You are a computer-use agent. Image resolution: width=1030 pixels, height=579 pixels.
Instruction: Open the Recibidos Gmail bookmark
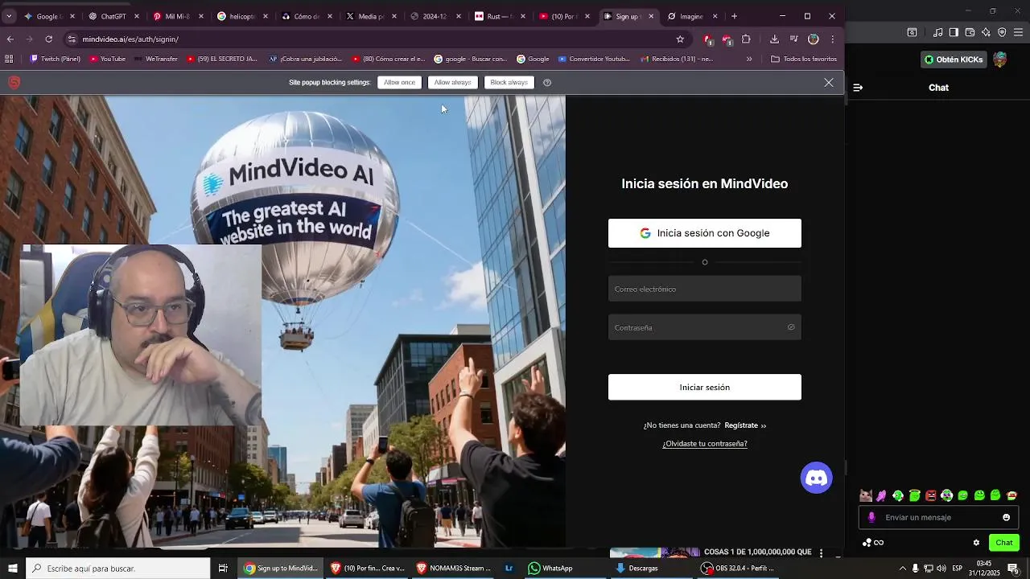(677, 59)
